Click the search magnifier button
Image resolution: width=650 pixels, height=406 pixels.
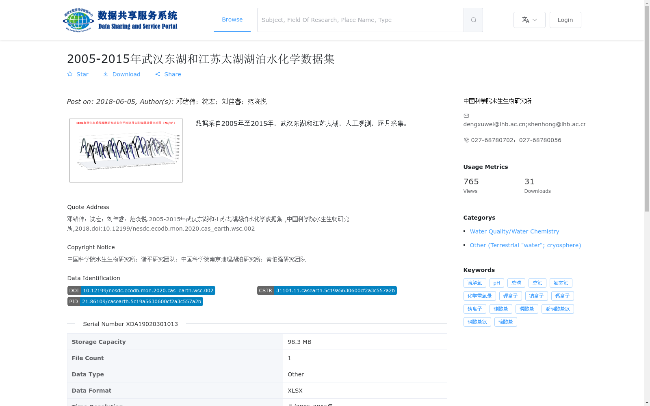(x=473, y=20)
